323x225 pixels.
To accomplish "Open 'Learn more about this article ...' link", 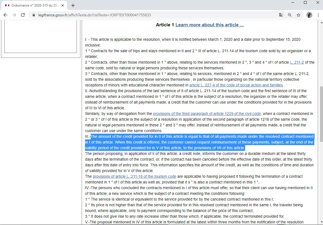I will [209, 25].
